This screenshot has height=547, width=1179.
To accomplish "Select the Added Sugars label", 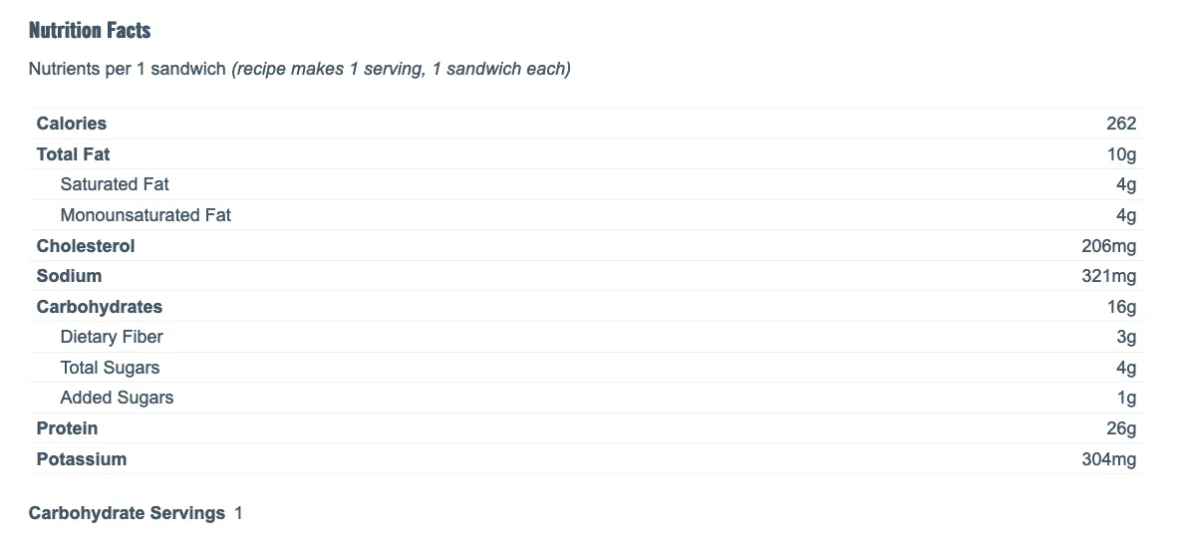I will pyautogui.click(x=117, y=398).
